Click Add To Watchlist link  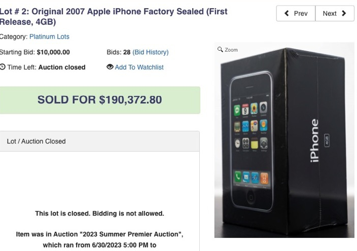coord(139,67)
